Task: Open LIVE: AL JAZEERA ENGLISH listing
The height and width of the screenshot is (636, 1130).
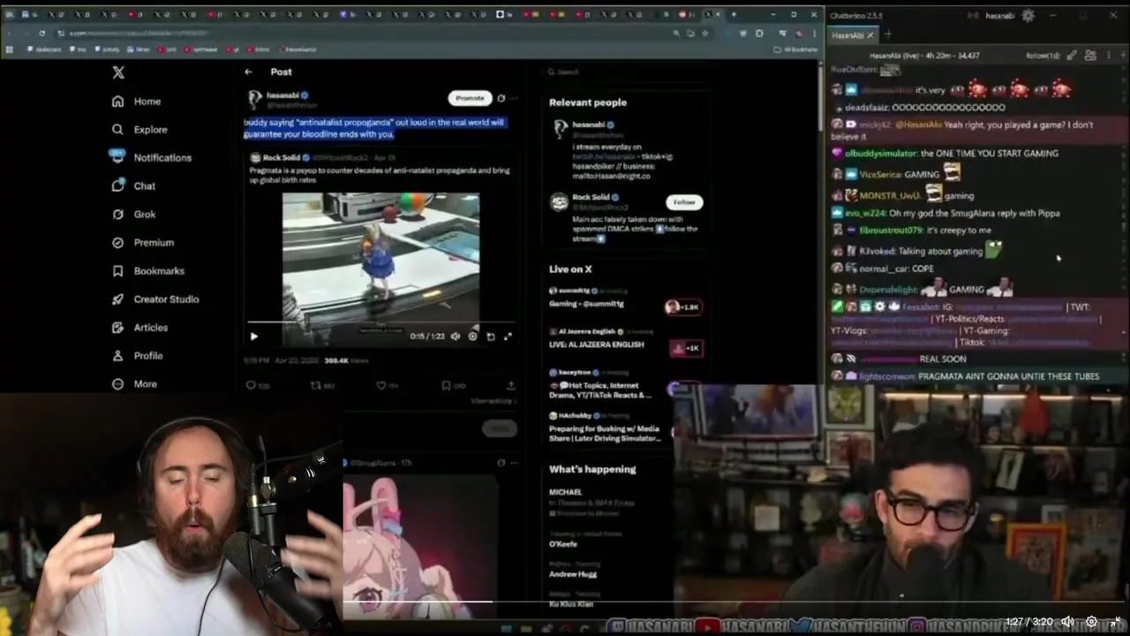Action: tap(625, 340)
